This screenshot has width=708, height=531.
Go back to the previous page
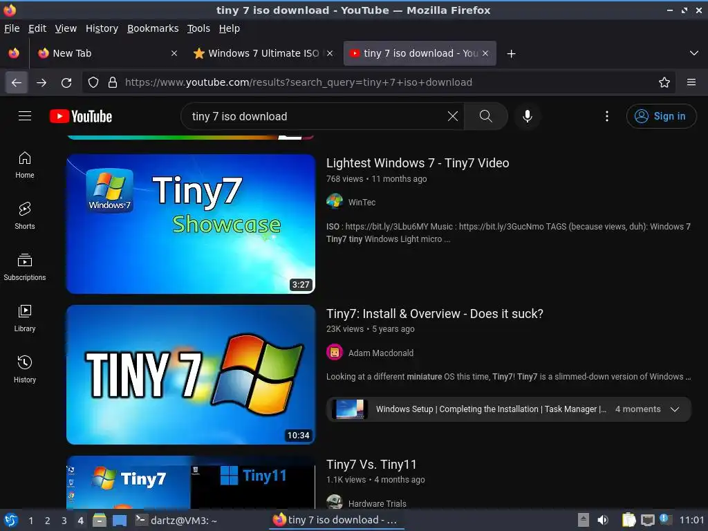pyautogui.click(x=17, y=83)
